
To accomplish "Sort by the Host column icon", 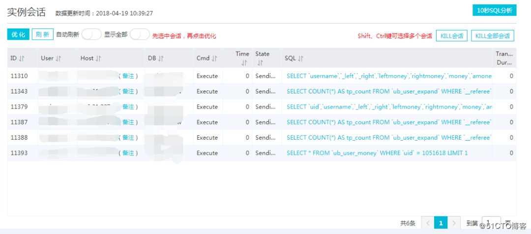I will [98, 58].
